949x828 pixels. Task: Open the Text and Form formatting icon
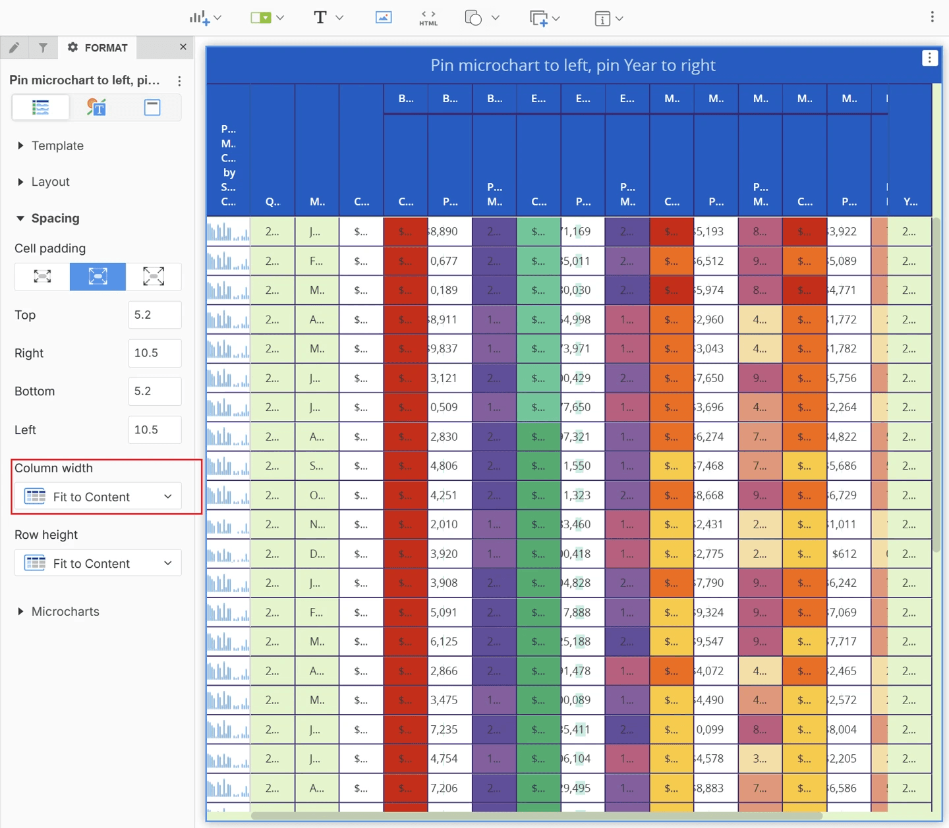point(96,107)
